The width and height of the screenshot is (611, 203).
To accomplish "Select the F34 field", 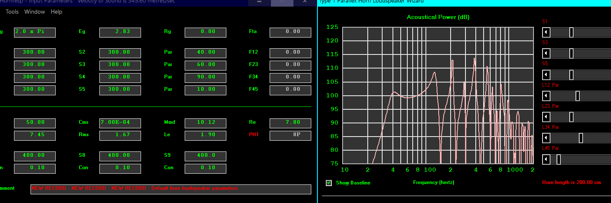I will point(290,78).
